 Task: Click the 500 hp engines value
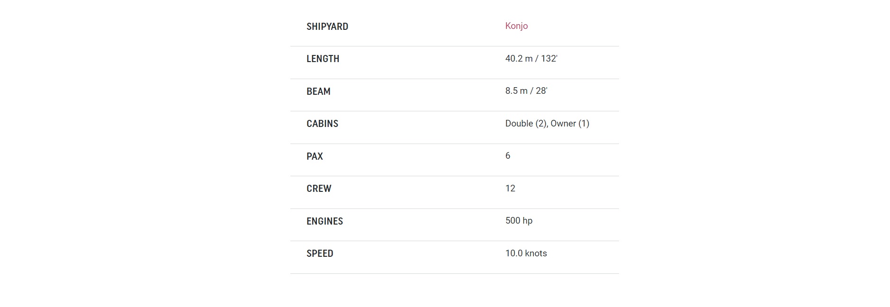coord(519,220)
